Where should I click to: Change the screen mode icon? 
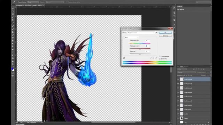point(13,76)
